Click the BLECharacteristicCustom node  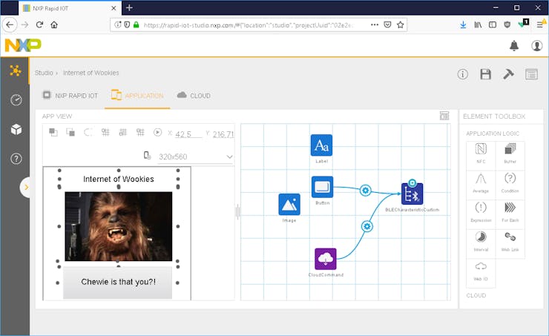pos(412,194)
